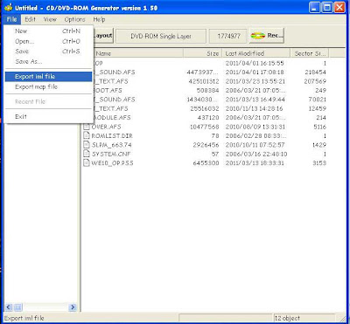Click the Layout toolbar button
The image size is (350, 324).
103,36
